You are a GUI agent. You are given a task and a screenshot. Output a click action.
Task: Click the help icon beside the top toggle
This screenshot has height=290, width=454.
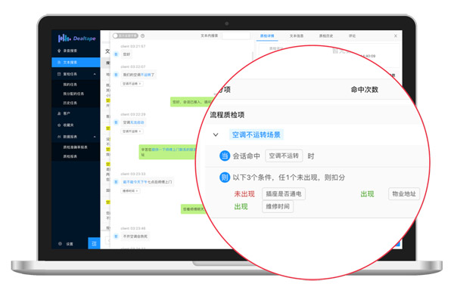tap(142, 35)
